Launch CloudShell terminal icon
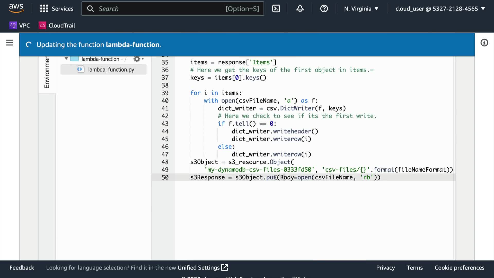 tap(276, 9)
